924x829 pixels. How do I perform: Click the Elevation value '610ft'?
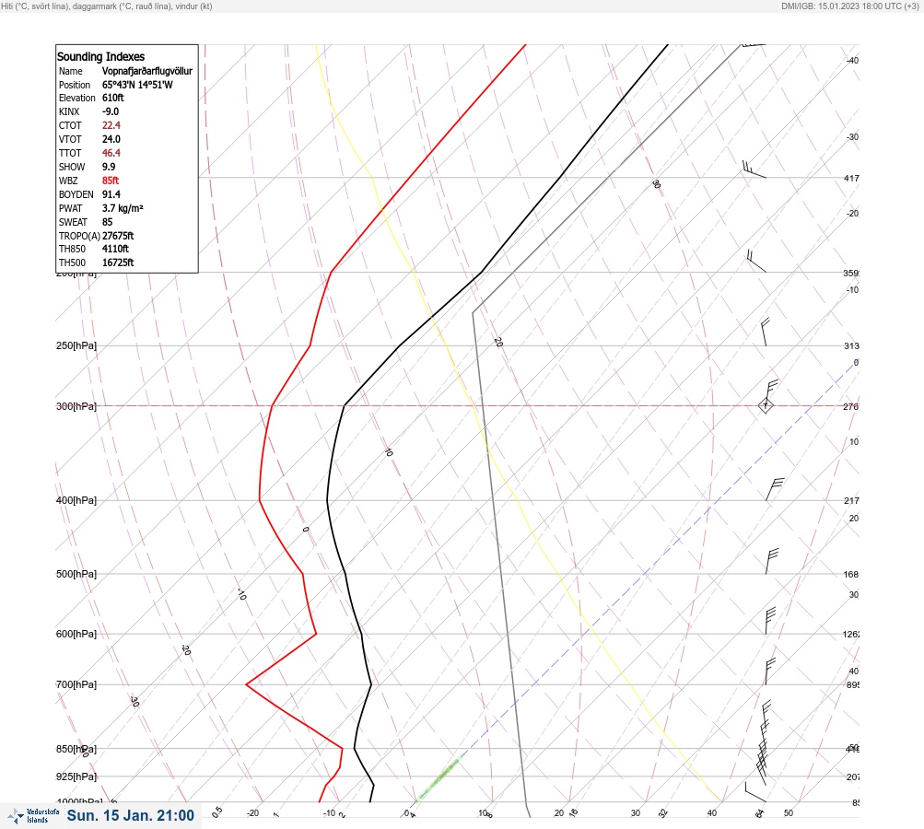(113, 98)
